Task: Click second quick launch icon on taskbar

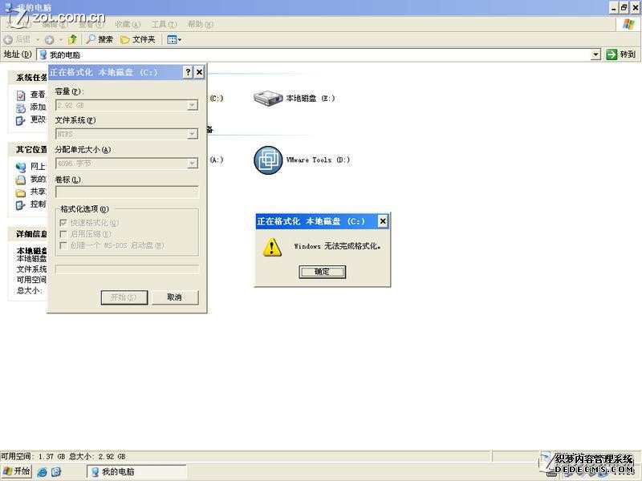Action: (x=56, y=471)
